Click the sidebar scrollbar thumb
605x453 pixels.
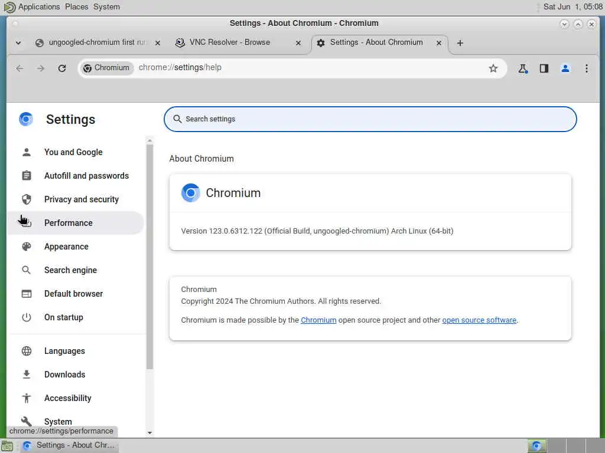point(149,257)
